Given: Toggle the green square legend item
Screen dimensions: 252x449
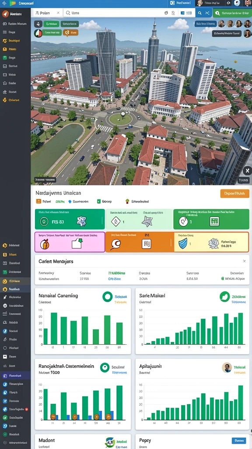Looking at the screenshot, I should tap(104, 202).
